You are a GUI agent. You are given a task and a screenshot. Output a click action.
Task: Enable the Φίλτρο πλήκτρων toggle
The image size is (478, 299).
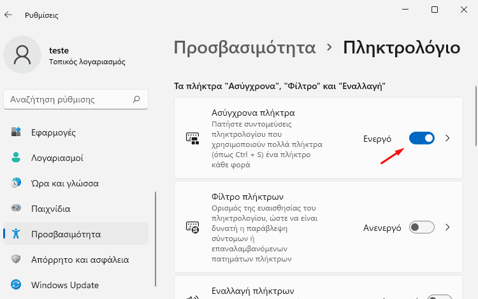421,227
